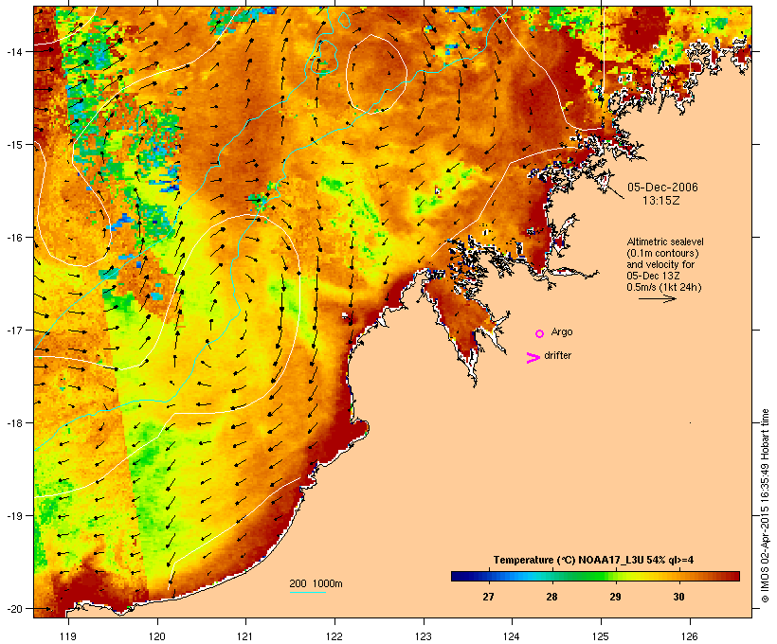The image size is (777, 644).
Task: Click the 28 colorbar tick label
Action: (x=551, y=597)
